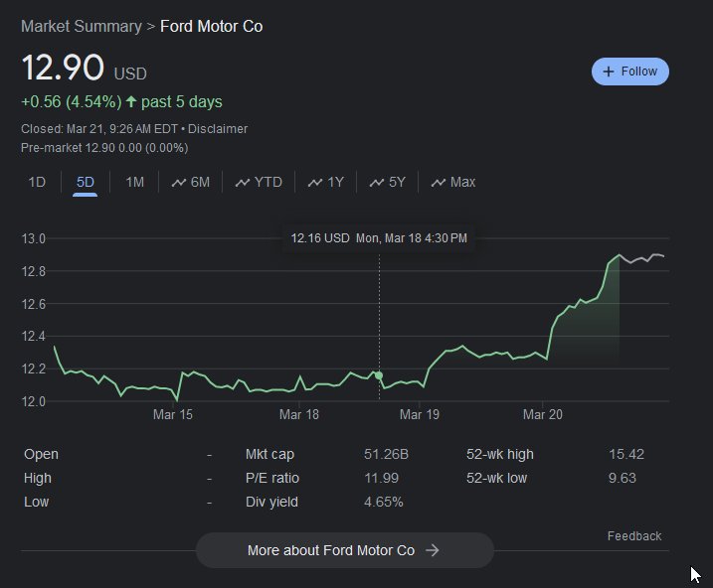Click the trend icon beside 1Y
This screenshot has height=588, width=713.
[315, 183]
